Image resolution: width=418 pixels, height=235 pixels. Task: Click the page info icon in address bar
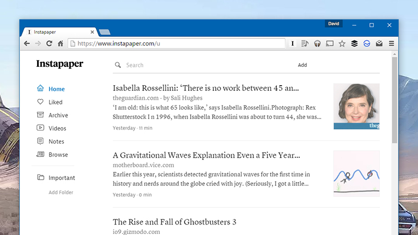pyautogui.click(x=73, y=43)
